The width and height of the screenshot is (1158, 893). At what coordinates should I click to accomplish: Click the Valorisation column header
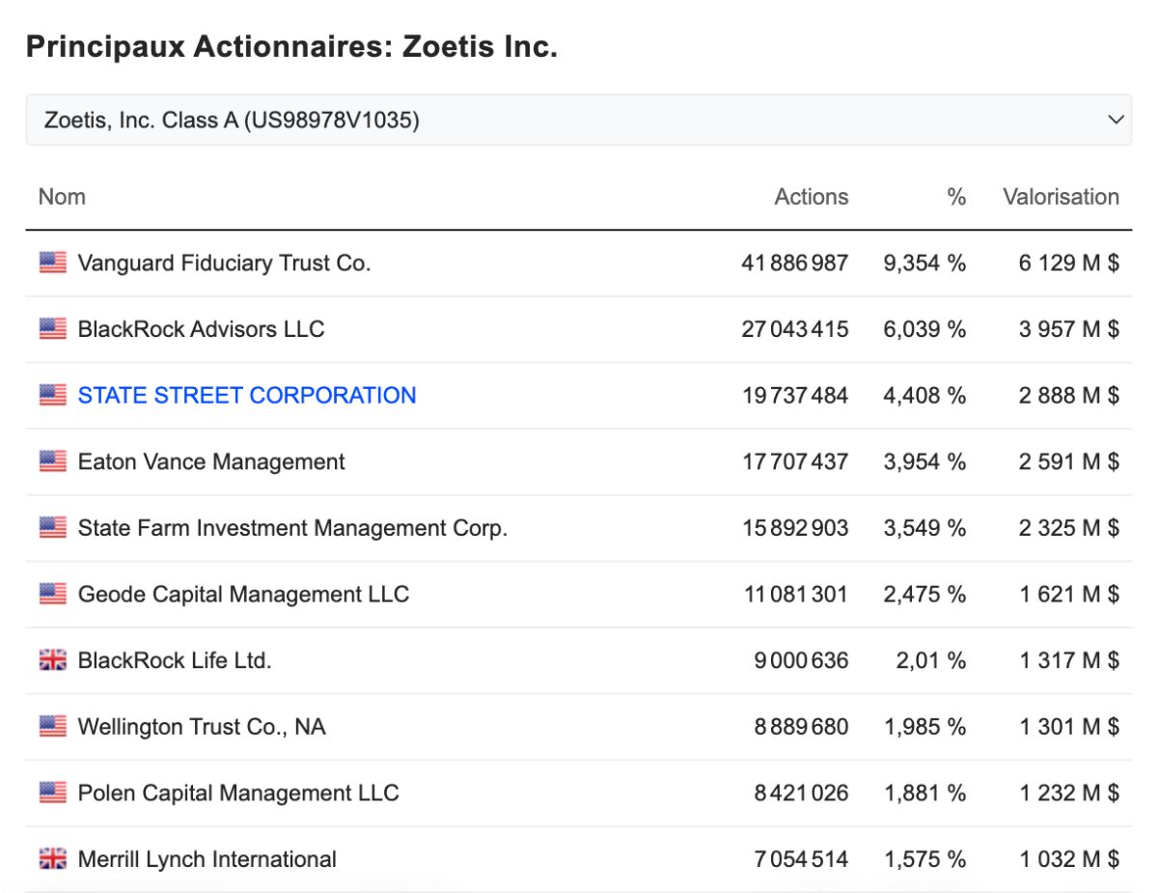coord(1061,197)
